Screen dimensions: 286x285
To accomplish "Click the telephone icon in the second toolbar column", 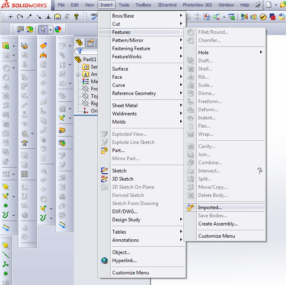I will [x=24, y=143].
